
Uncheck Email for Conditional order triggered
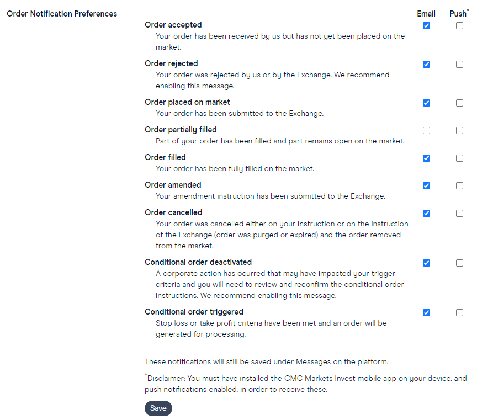[426, 312]
